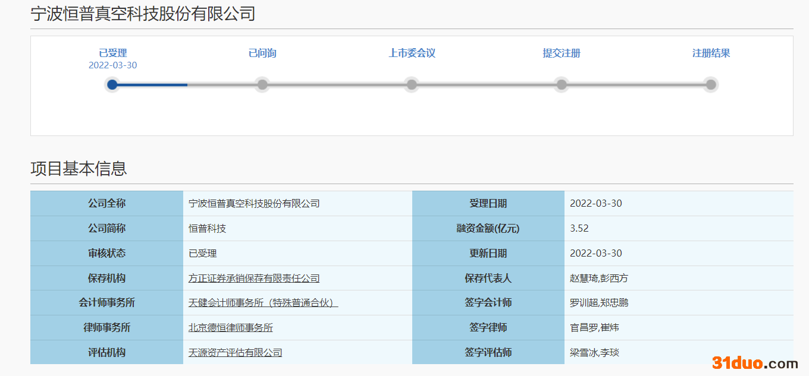Click the 评估机构 label cell
809x376 pixels.
(x=107, y=352)
